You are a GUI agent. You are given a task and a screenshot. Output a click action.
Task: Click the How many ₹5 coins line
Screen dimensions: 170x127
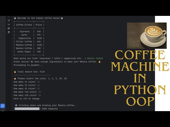coord(27,89)
